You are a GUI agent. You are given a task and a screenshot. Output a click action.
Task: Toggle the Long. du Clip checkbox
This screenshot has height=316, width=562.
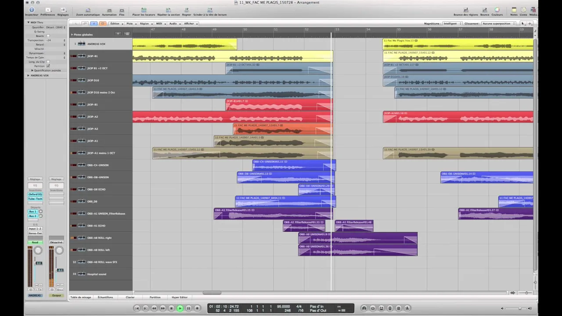tap(48, 62)
